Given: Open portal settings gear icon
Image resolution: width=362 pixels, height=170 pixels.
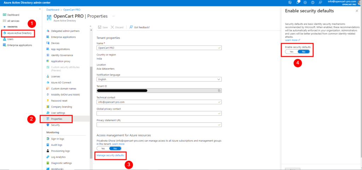Looking at the screenshot, I should point(305,2).
